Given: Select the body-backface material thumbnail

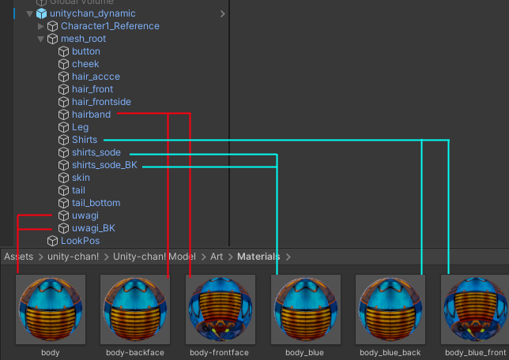Looking at the screenshot, I should [135, 309].
